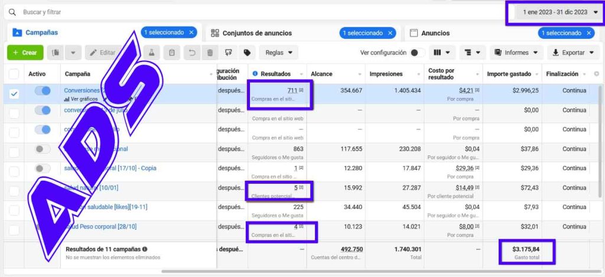Expand the Reglas dropdown
605x277 pixels.
coord(278,53)
